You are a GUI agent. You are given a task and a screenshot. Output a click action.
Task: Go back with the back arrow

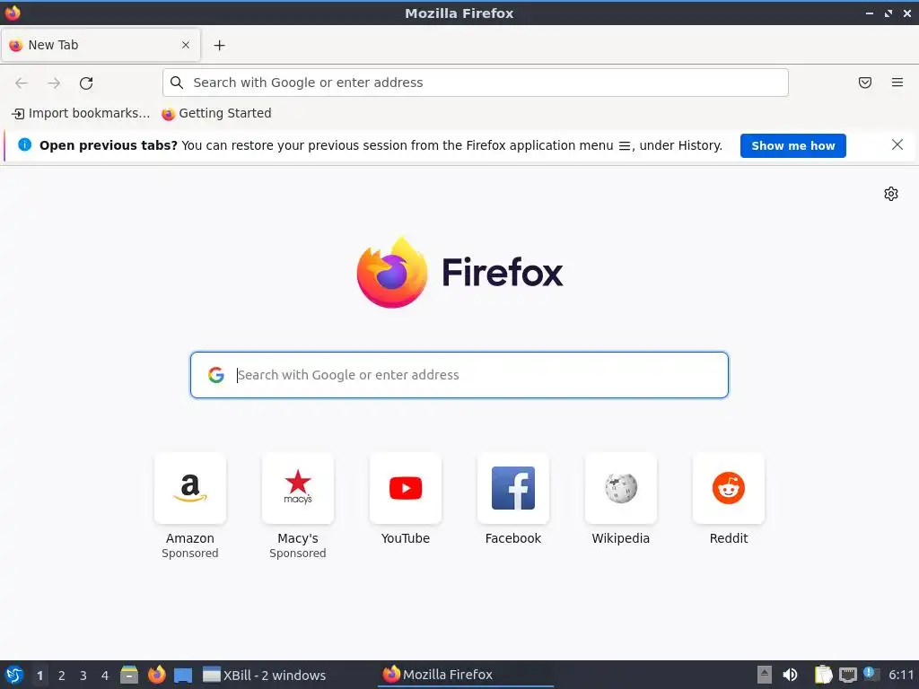pos(22,83)
